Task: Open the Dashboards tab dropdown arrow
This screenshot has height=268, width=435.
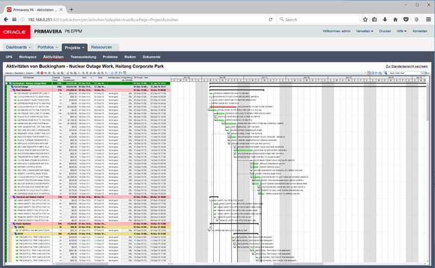Action: point(30,47)
